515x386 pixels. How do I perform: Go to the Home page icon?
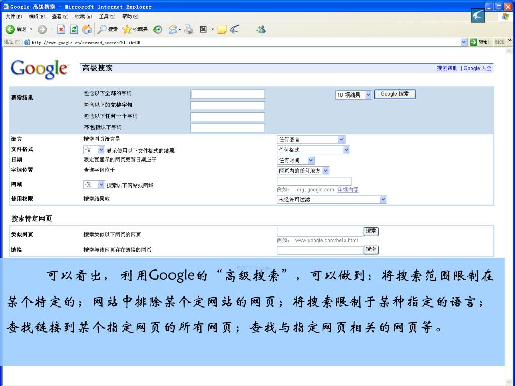coord(87,29)
